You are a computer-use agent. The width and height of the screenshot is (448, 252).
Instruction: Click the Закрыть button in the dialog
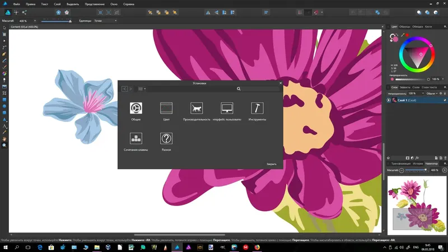pos(272,164)
